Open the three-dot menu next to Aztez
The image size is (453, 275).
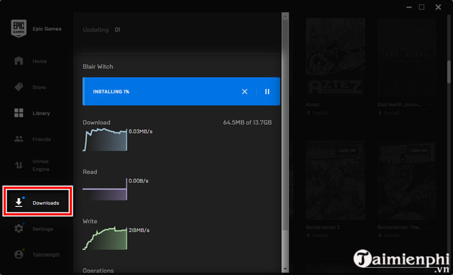tap(359, 105)
